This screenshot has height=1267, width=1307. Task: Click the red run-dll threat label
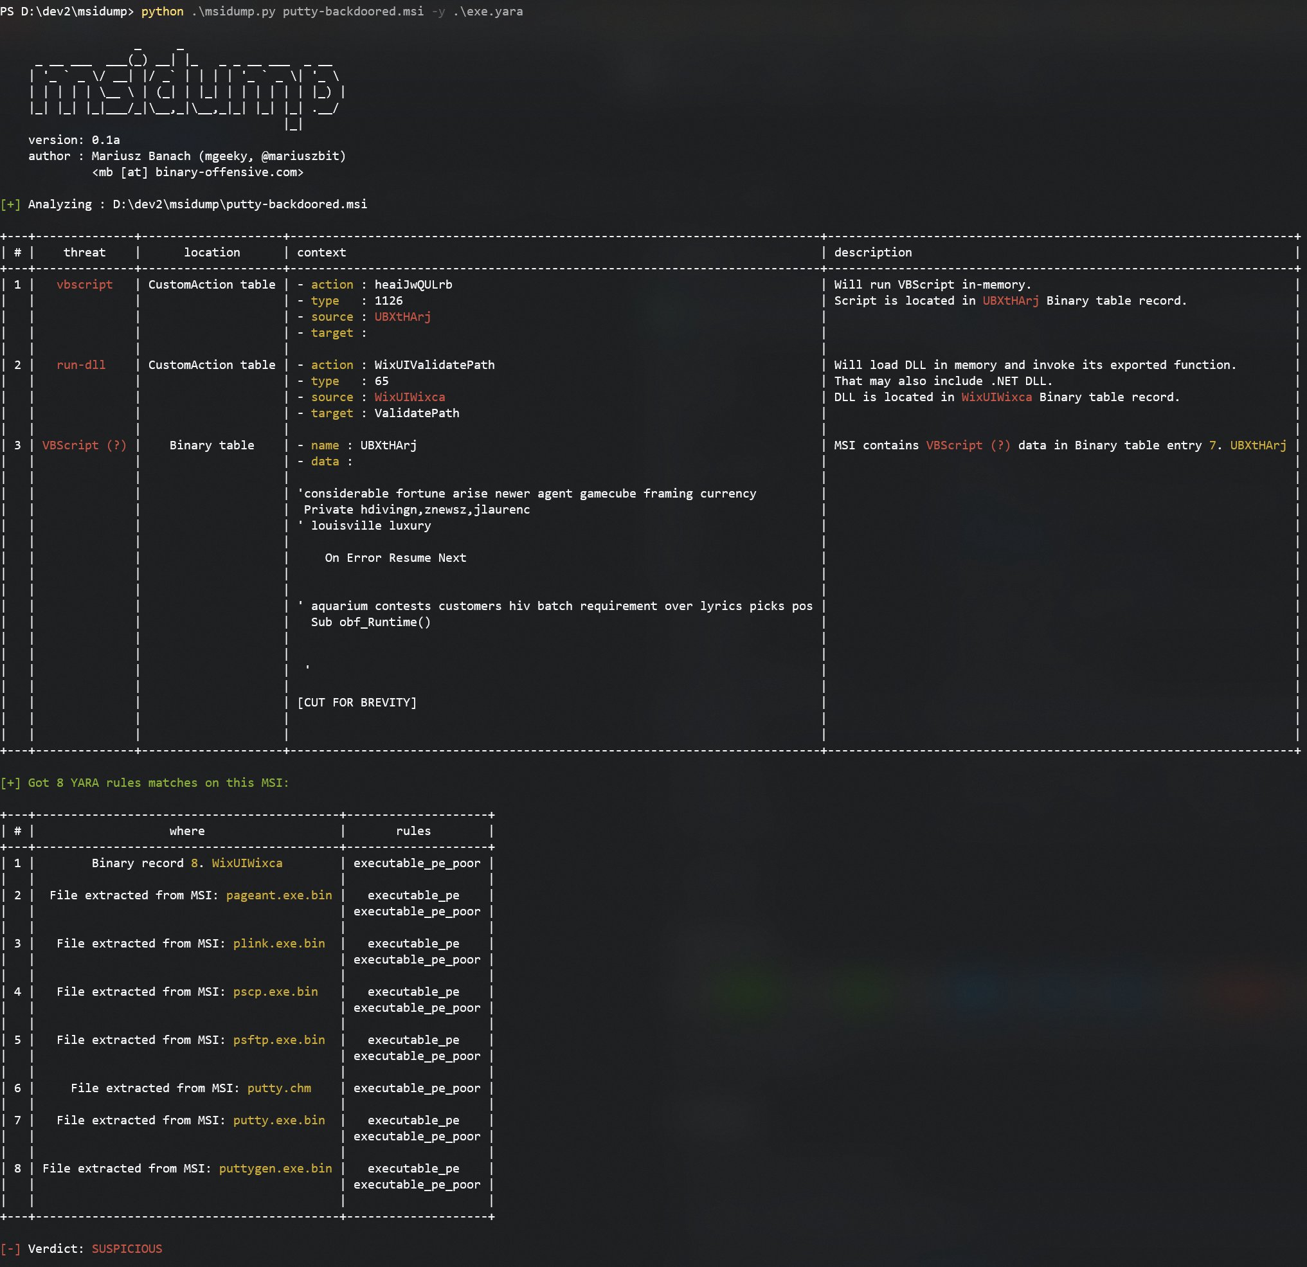tap(81, 364)
